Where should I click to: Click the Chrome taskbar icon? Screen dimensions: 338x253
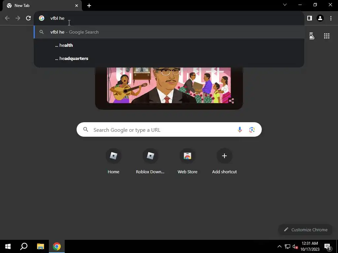point(57,246)
